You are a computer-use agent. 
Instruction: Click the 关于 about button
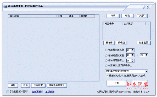(x=142, y=16)
